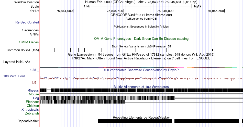Click the RefSeq Curated track label
Image resolution: width=243 pixels, height=127 pixels.
tap(27, 22)
